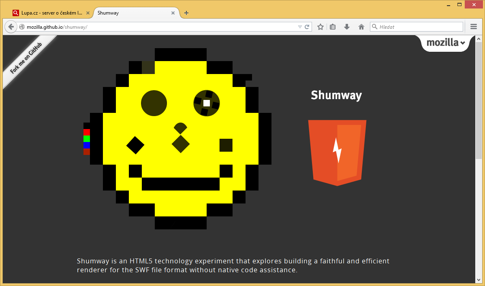Click the green color square
This screenshot has height=286, width=485.
pyautogui.click(x=86, y=139)
